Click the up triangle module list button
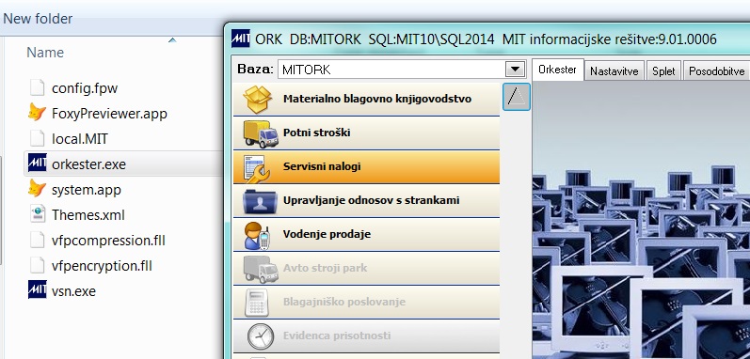 point(517,97)
